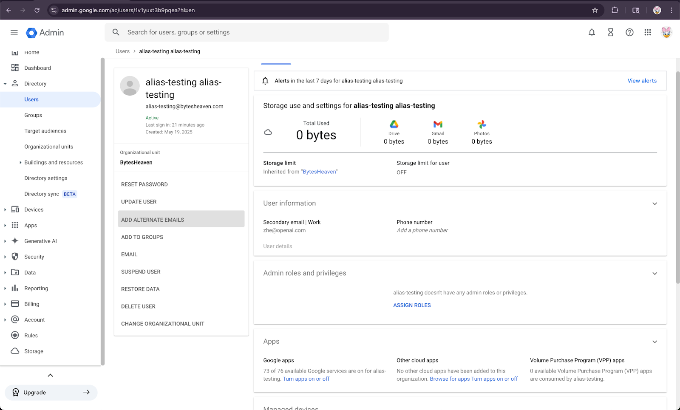Click the Google Photos storage icon
Image resolution: width=680 pixels, height=410 pixels.
[x=482, y=124]
